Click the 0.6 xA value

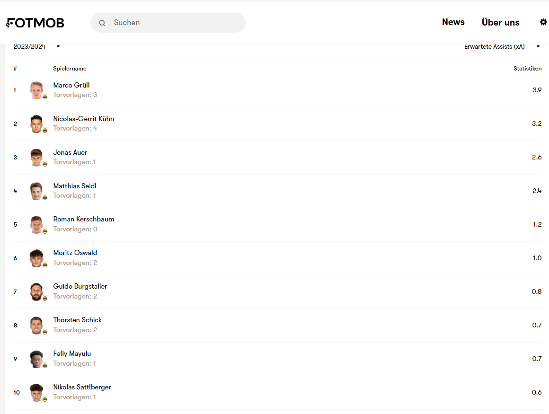[537, 392]
